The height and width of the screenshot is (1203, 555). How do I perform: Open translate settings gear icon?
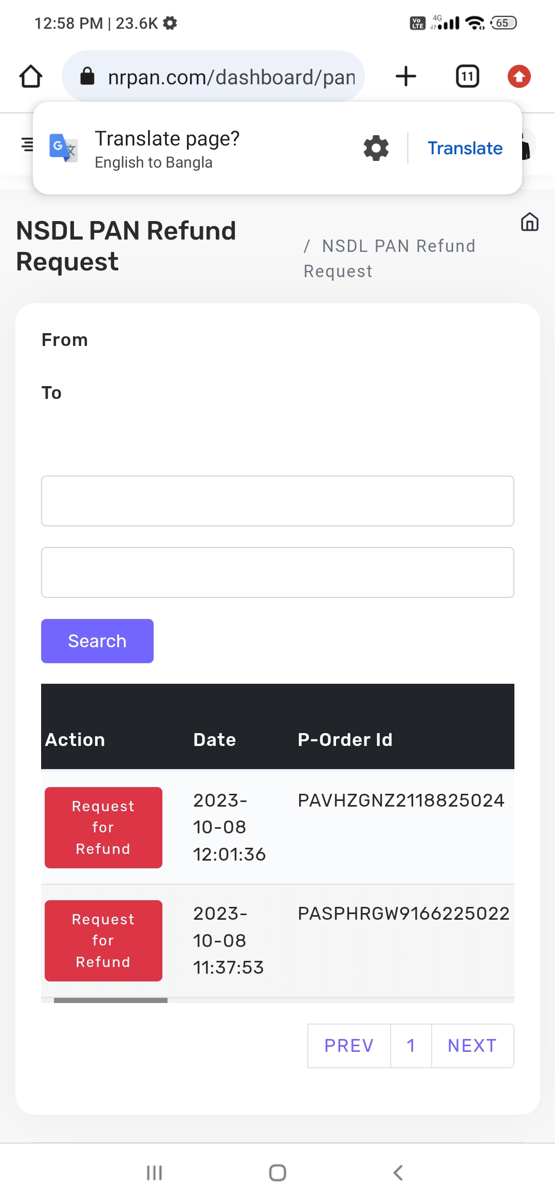pos(376,148)
